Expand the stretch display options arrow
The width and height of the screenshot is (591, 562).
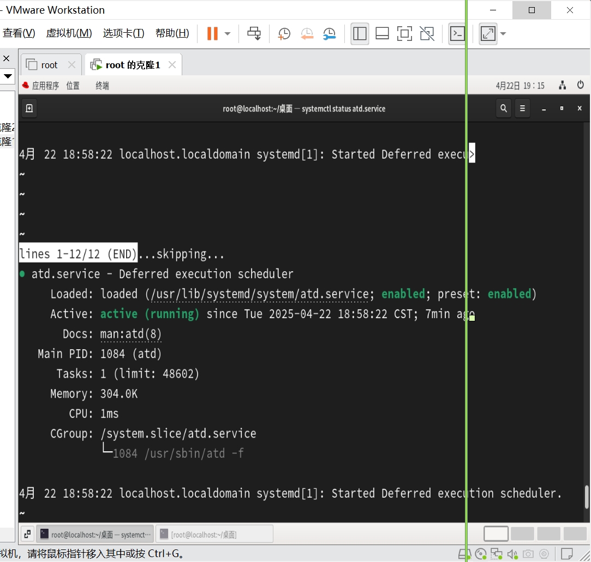tap(503, 33)
